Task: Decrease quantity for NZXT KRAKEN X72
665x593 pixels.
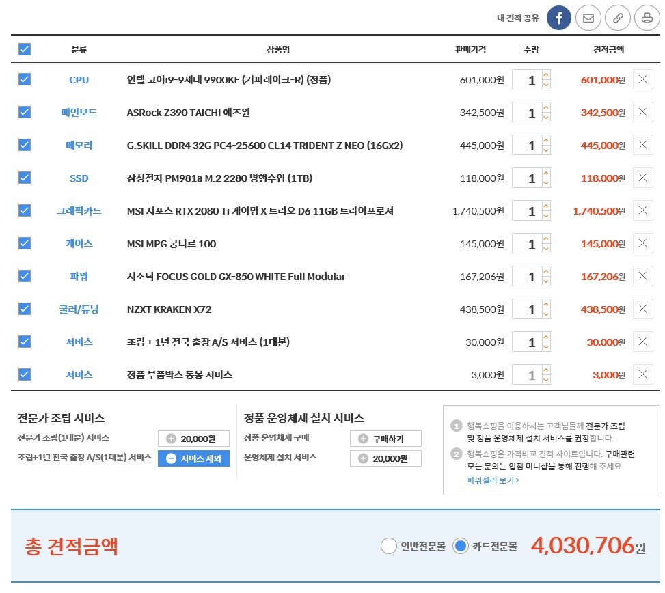Action: (546, 314)
